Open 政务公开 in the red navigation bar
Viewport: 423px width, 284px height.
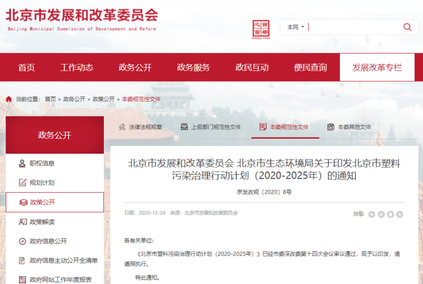click(135, 67)
